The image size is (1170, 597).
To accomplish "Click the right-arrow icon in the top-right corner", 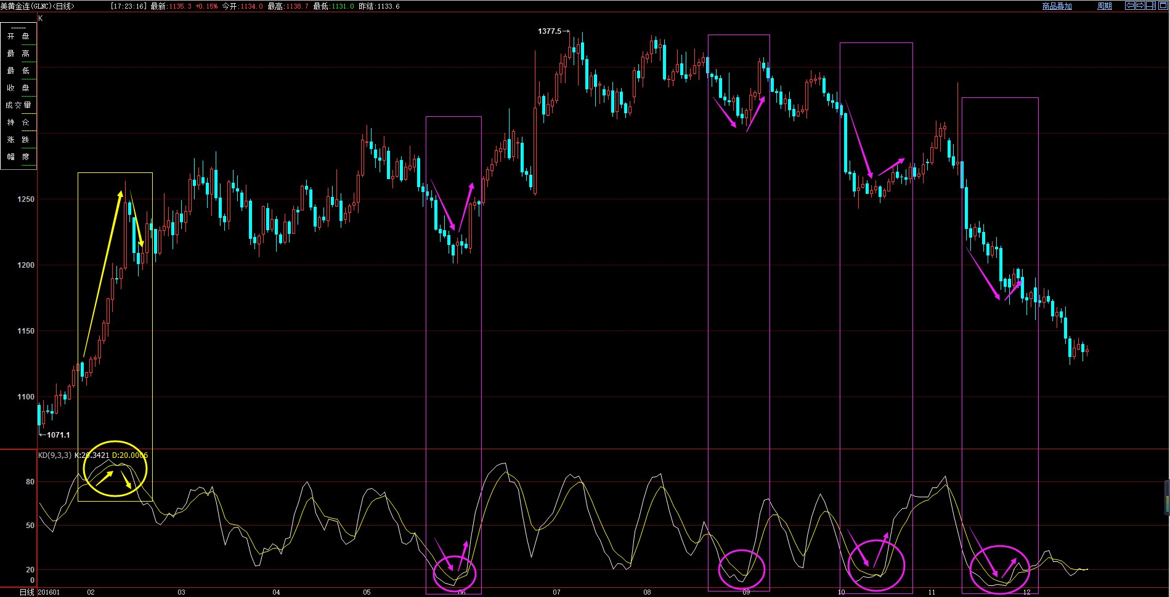I will pos(1140,6).
